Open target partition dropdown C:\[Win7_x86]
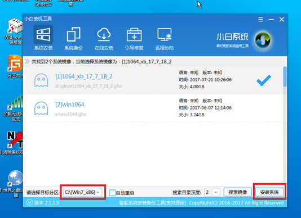Viewport: 301px width, 218px height. coord(83,192)
